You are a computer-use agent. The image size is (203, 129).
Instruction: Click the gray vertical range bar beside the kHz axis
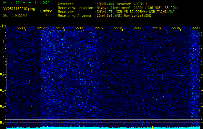pyautogui.click(x=6, y=74)
